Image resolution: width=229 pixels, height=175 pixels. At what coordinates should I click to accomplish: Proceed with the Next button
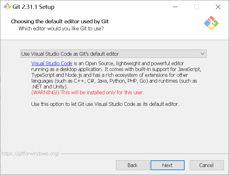tap(167, 165)
